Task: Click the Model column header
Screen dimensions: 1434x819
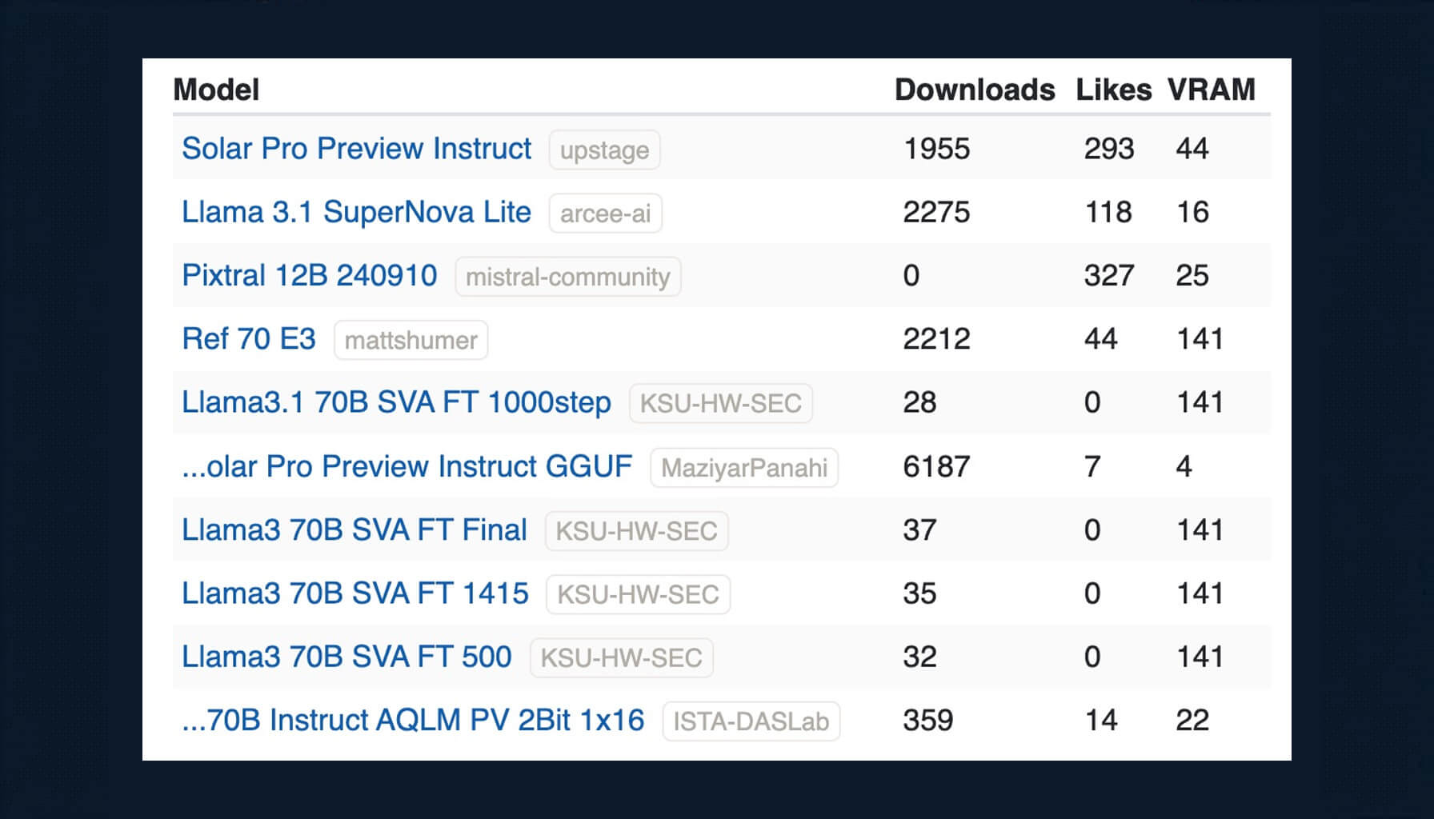Action: (x=216, y=90)
